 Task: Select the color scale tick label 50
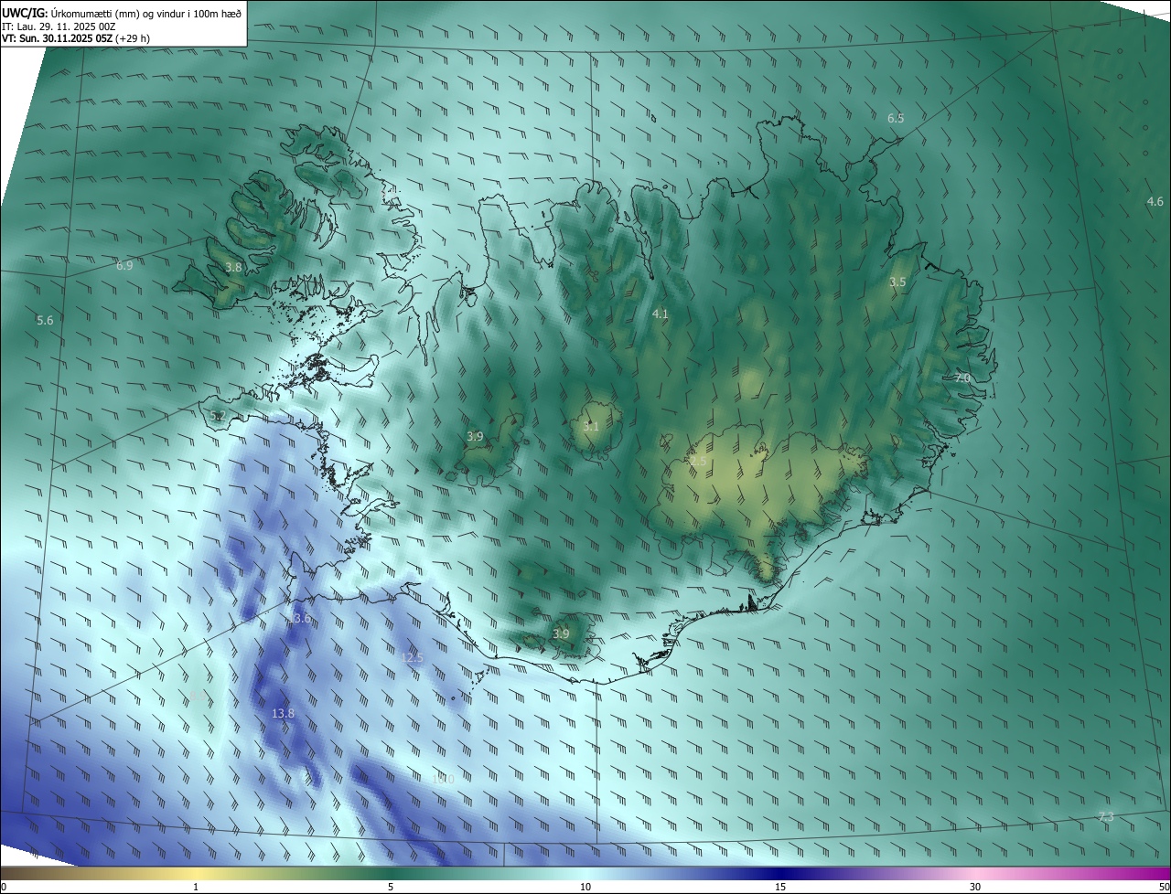[x=1164, y=887]
